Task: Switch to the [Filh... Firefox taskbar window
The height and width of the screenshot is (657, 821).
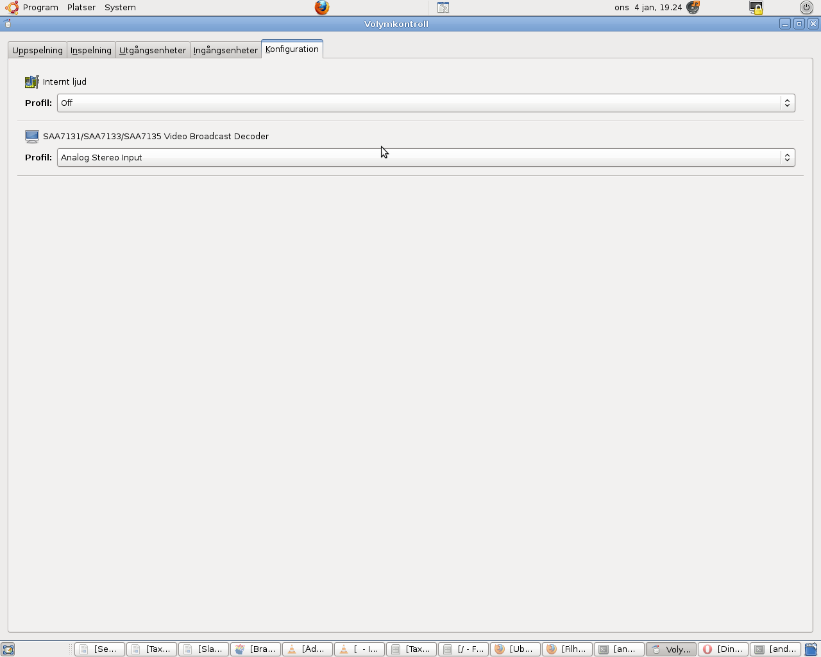Action: 567,649
